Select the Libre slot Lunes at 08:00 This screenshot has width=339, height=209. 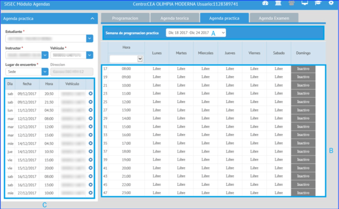pos(157,69)
